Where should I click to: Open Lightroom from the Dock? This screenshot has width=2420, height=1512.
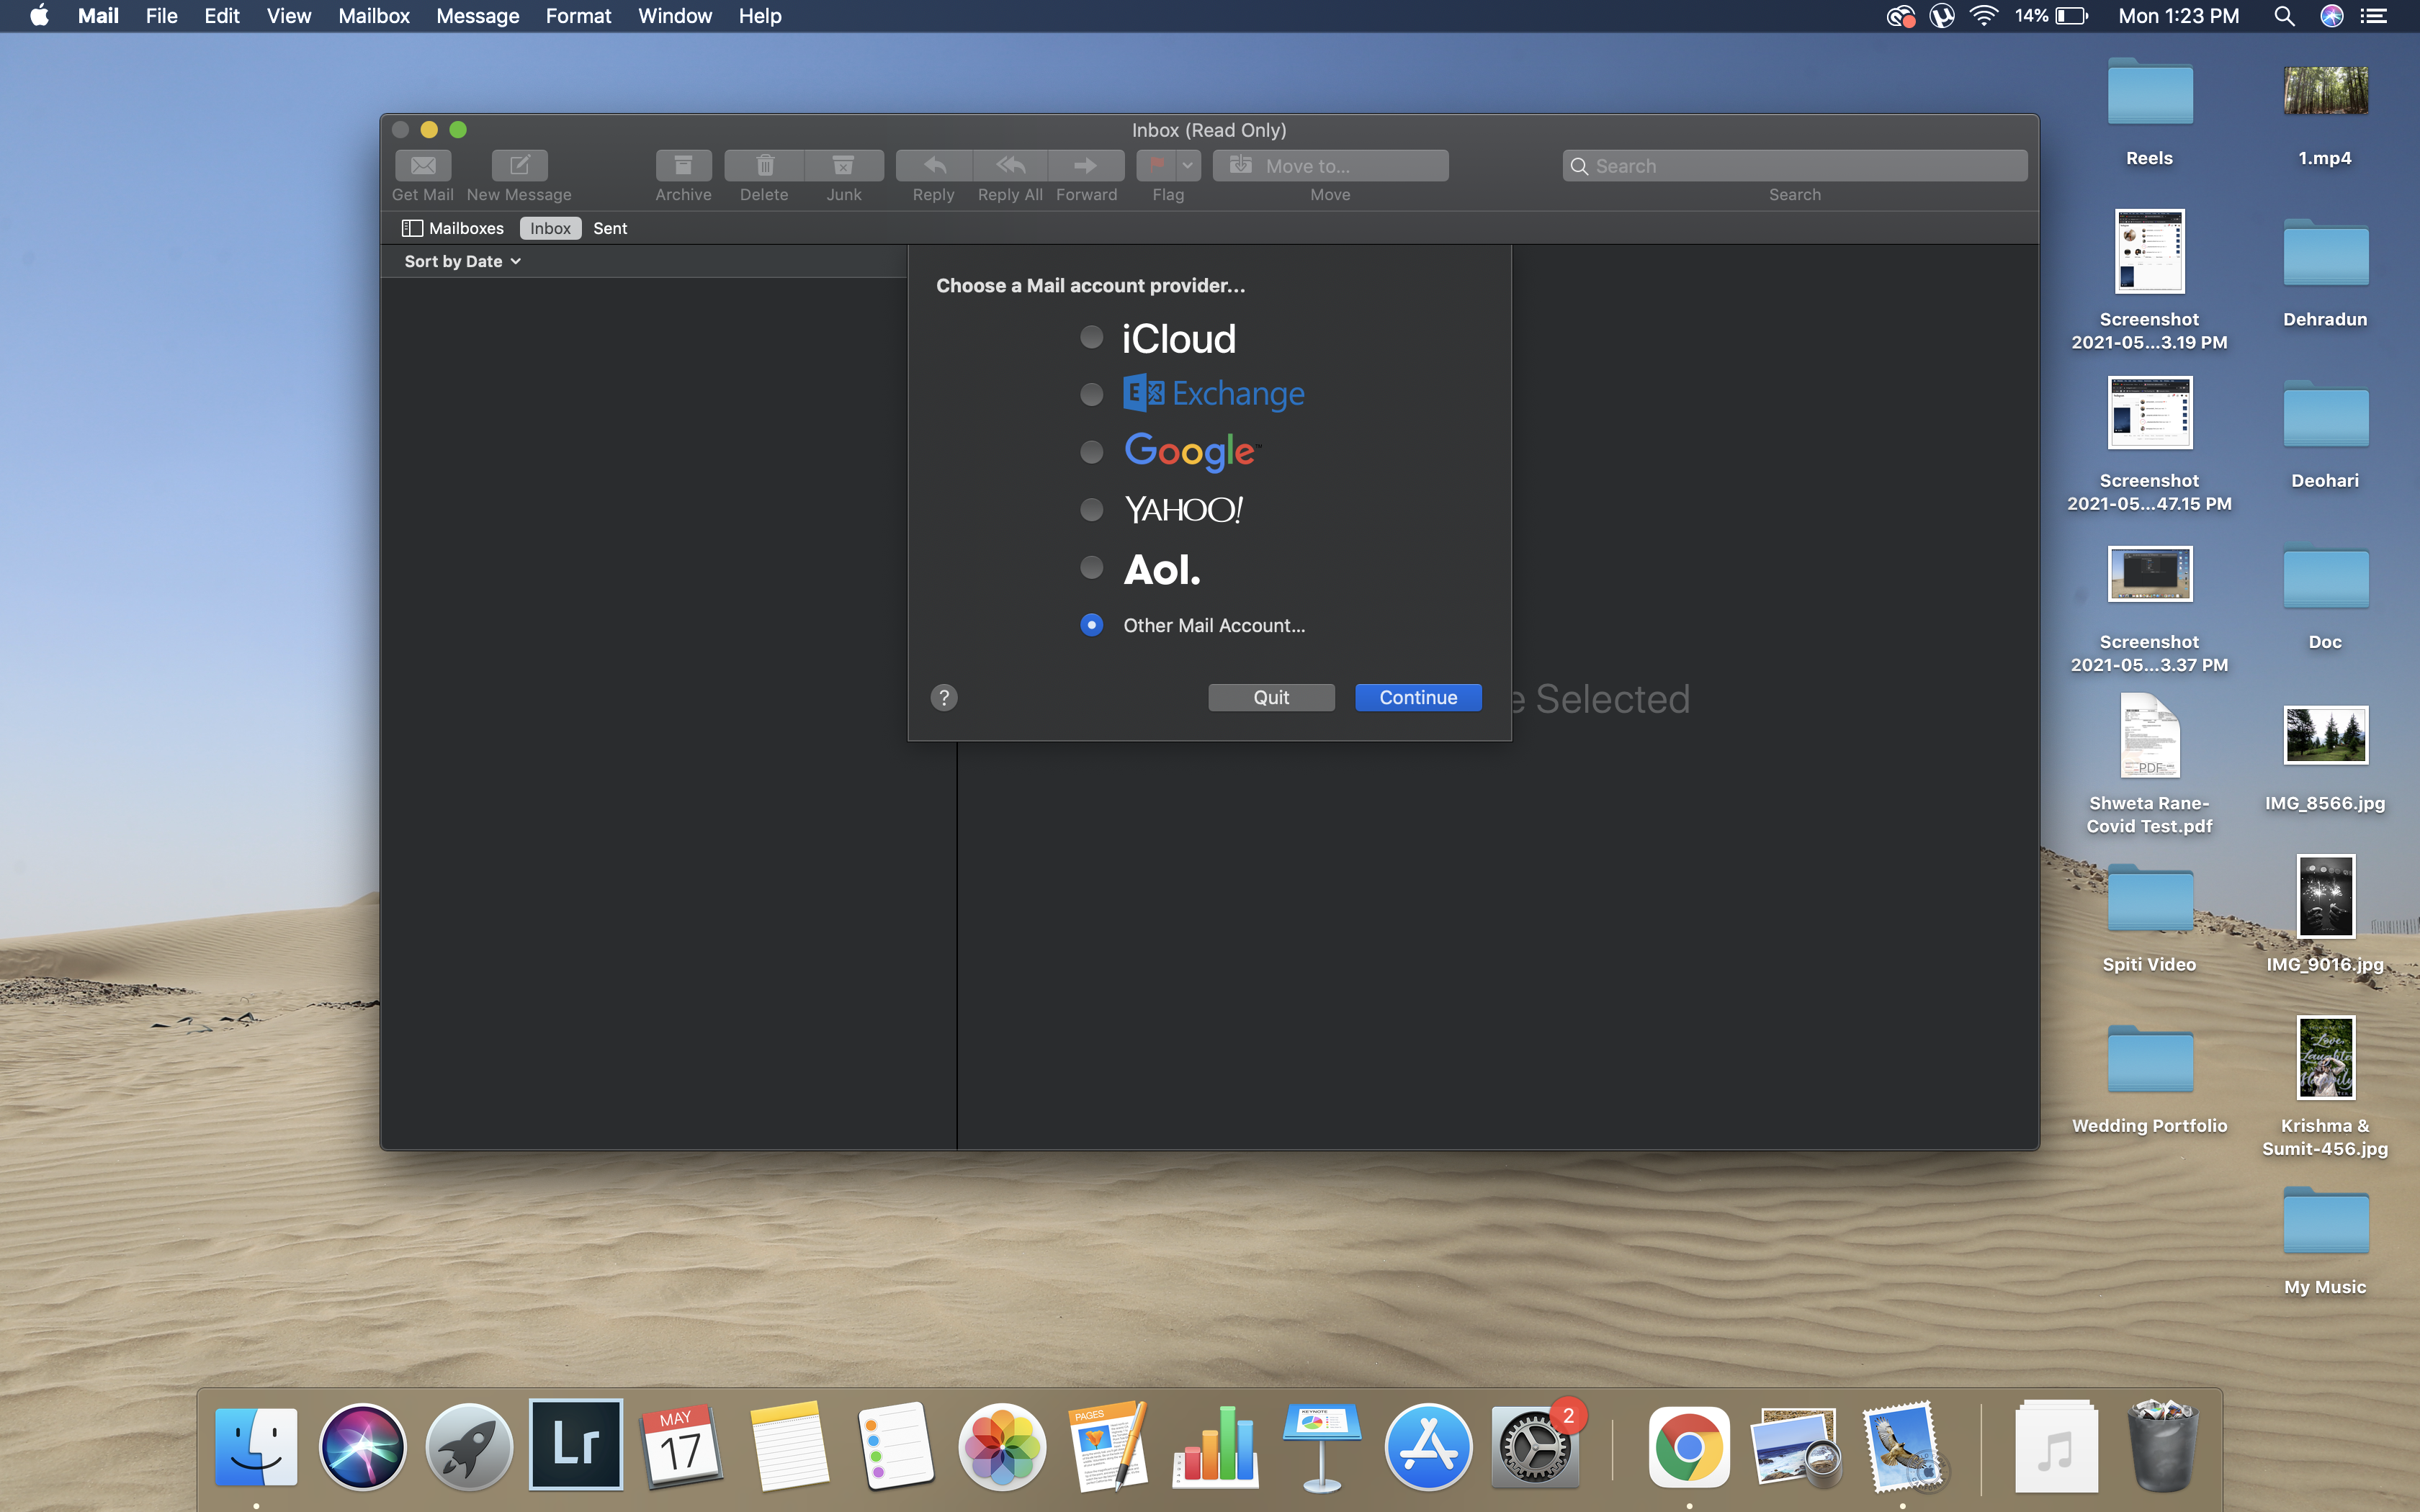pyautogui.click(x=576, y=1445)
